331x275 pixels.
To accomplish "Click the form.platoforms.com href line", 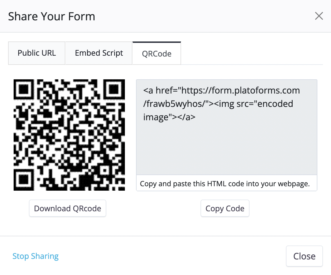I will (x=222, y=90).
